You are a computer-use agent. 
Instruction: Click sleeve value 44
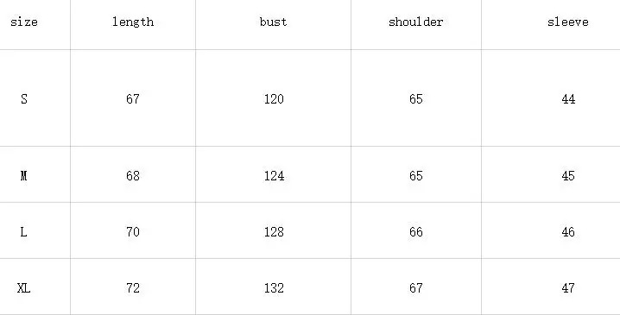pyautogui.click(x=568, y=98)
